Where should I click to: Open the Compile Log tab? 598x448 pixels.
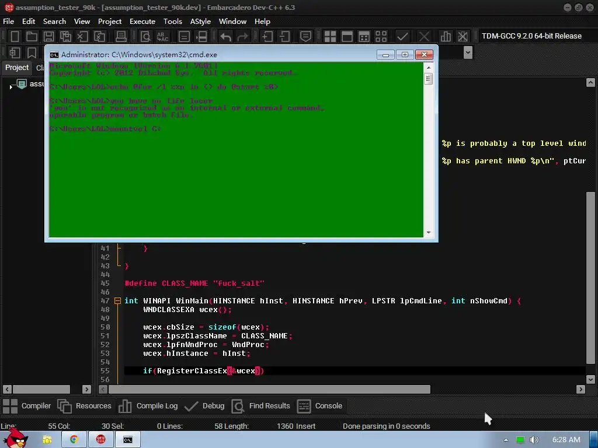148,406
